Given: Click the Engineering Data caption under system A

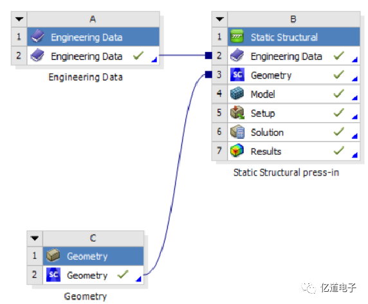Looking at the screenshot, I should tap(86, 77).
